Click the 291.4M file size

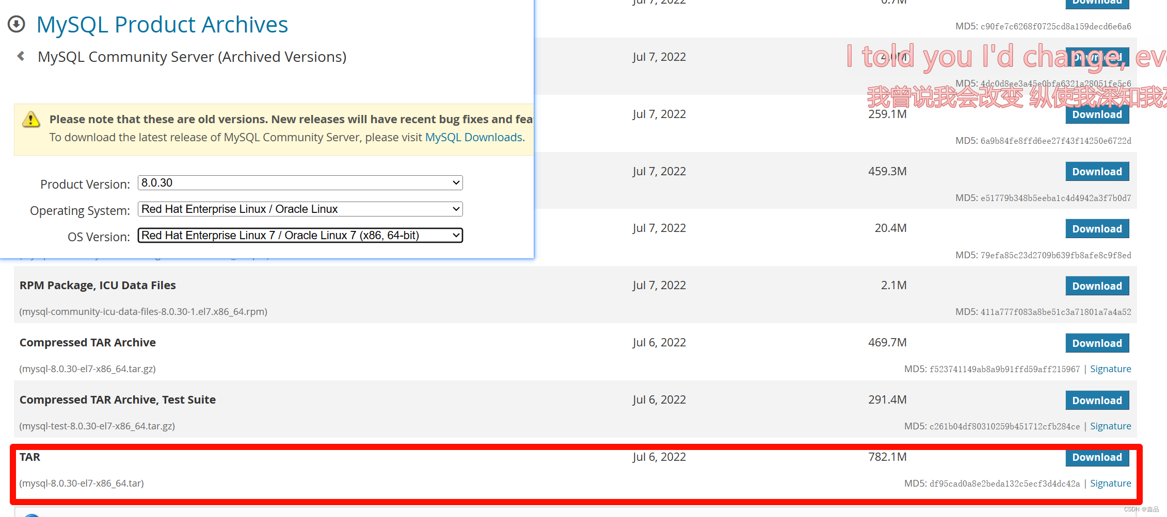(x=887, y=399)
